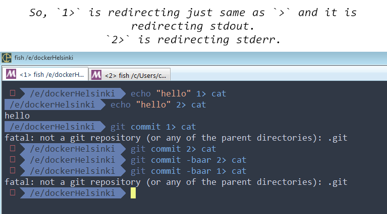Viewport: 387px width, 214px height.
Task: Click the last 'fatal: not a git repository' line
Action: [176, 182]
